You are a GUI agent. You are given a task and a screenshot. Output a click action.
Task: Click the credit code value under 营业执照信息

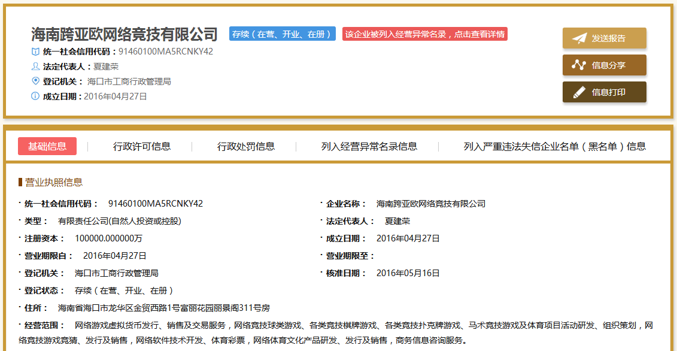[156, 204]
